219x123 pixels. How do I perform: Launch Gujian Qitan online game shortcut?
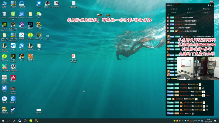click(13, 69)
